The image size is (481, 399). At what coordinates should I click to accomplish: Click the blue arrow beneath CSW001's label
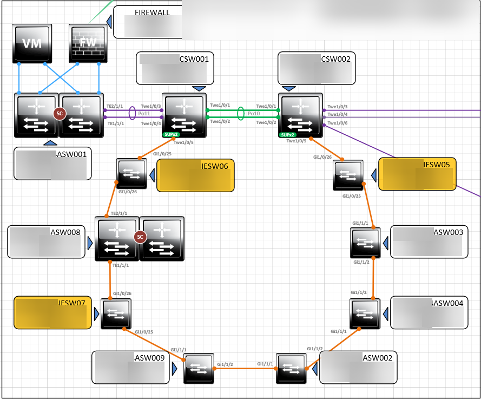point(200,88)
